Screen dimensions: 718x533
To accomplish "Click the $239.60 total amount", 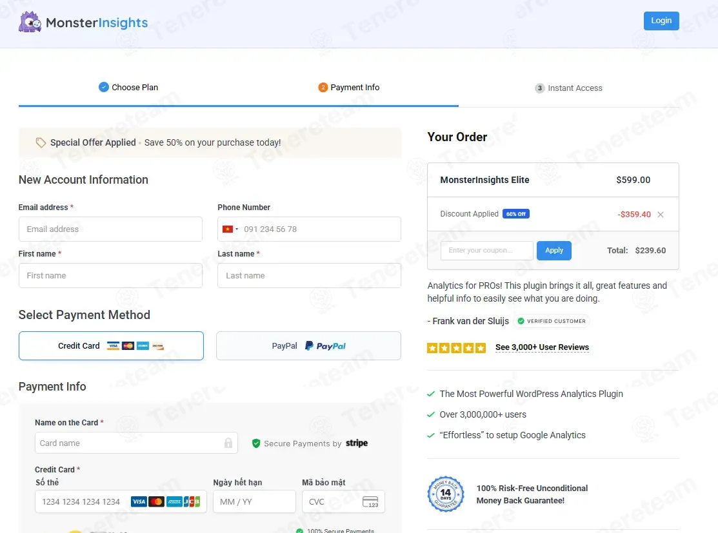I will click(x=650, y=251).
